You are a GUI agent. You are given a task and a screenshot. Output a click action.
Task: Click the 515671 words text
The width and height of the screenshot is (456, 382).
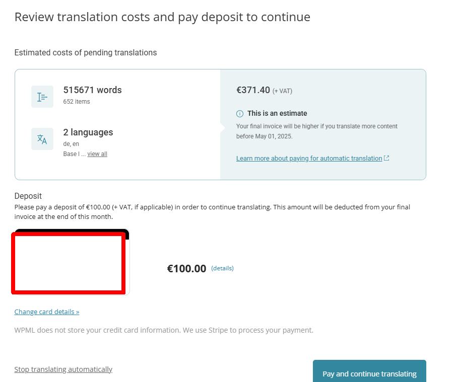(93, 90)
